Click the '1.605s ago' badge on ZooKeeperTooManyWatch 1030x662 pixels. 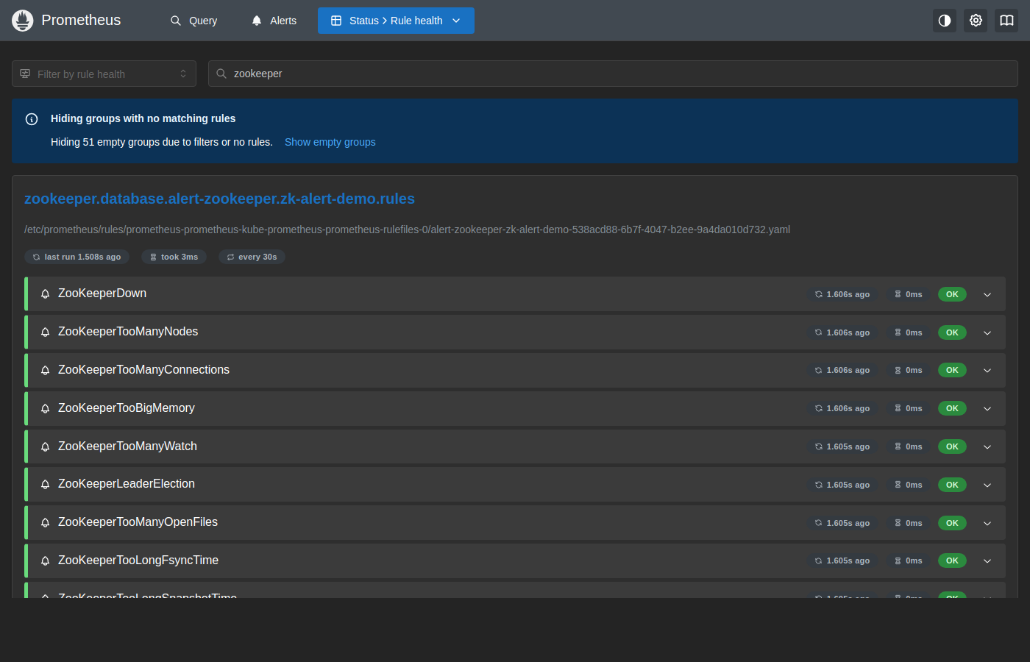click(842, 446)
